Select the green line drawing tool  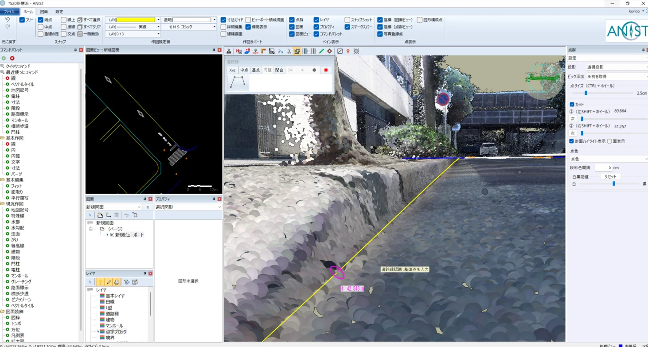point(322,51)
